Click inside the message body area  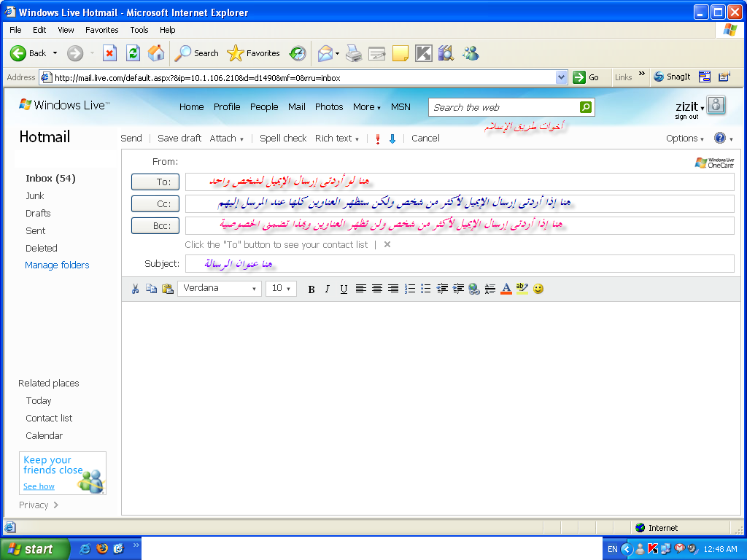(430, 408)
